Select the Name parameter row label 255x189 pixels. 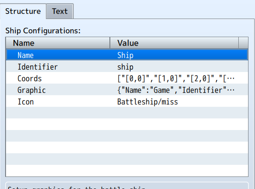click(25, 55)
